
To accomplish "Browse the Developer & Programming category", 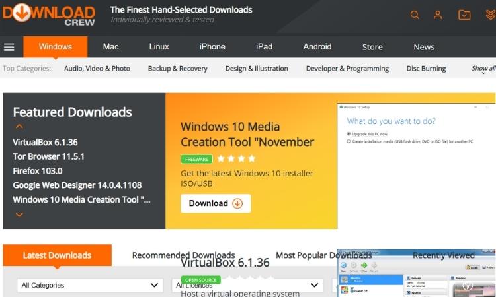I will tap(347, 69).
